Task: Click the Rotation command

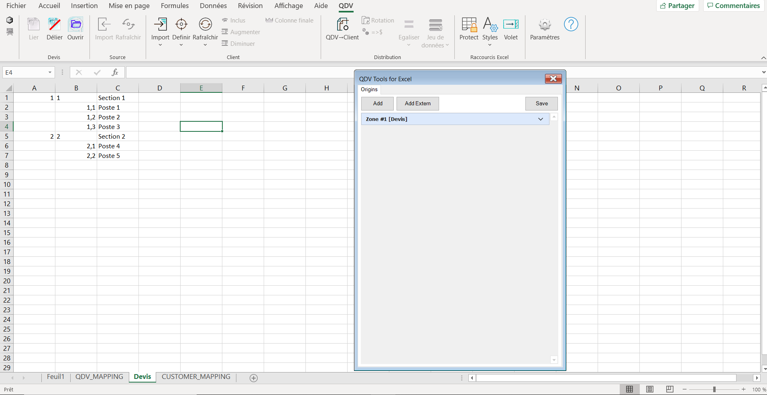Action: tap(378, 20)
